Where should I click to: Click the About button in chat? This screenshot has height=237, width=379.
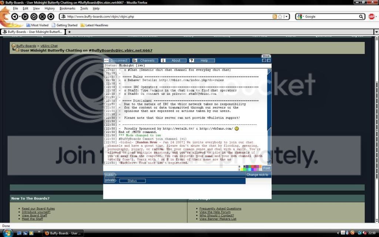click(174, 60)
